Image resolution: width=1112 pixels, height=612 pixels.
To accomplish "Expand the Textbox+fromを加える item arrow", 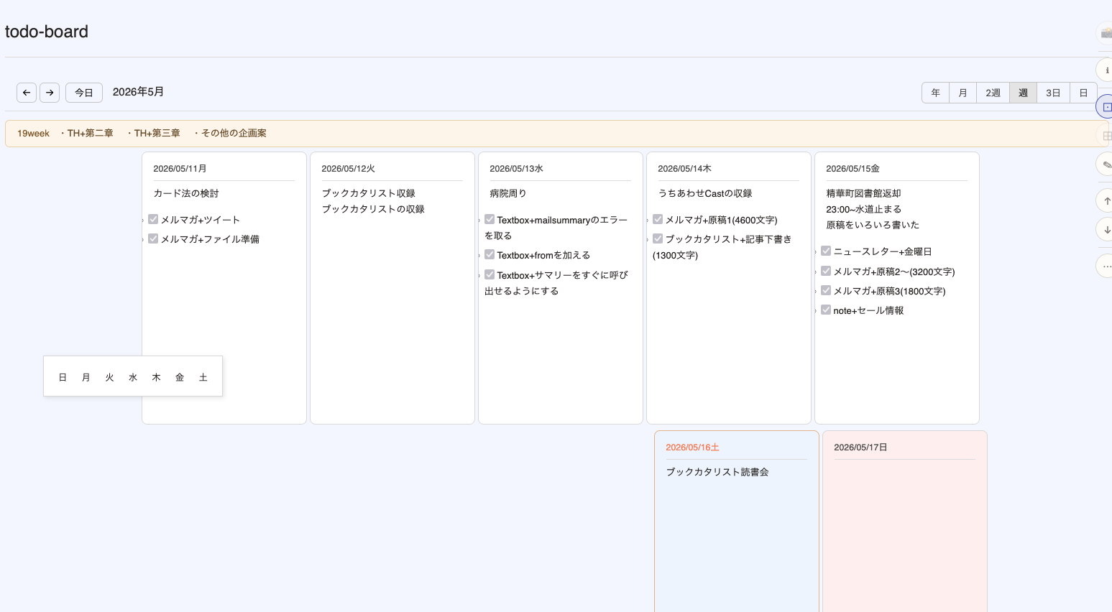I will [x=479, y=256].
